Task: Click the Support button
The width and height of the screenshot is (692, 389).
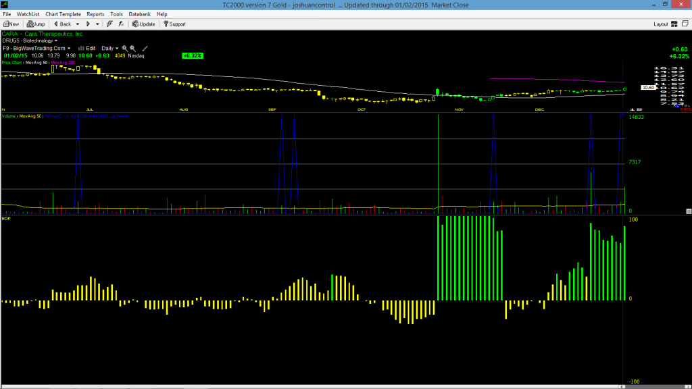Action: [174, 24]
